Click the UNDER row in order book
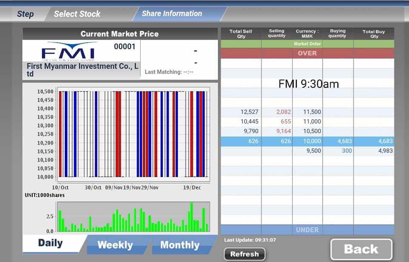409x262 pixels. (x=307, y=230)
